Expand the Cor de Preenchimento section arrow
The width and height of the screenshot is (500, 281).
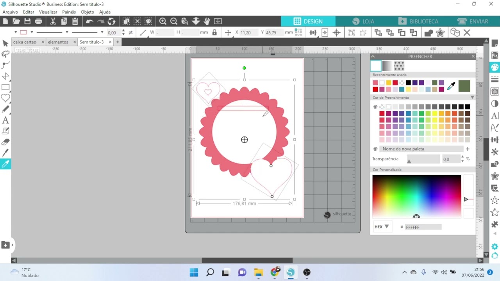click(472, 98)
